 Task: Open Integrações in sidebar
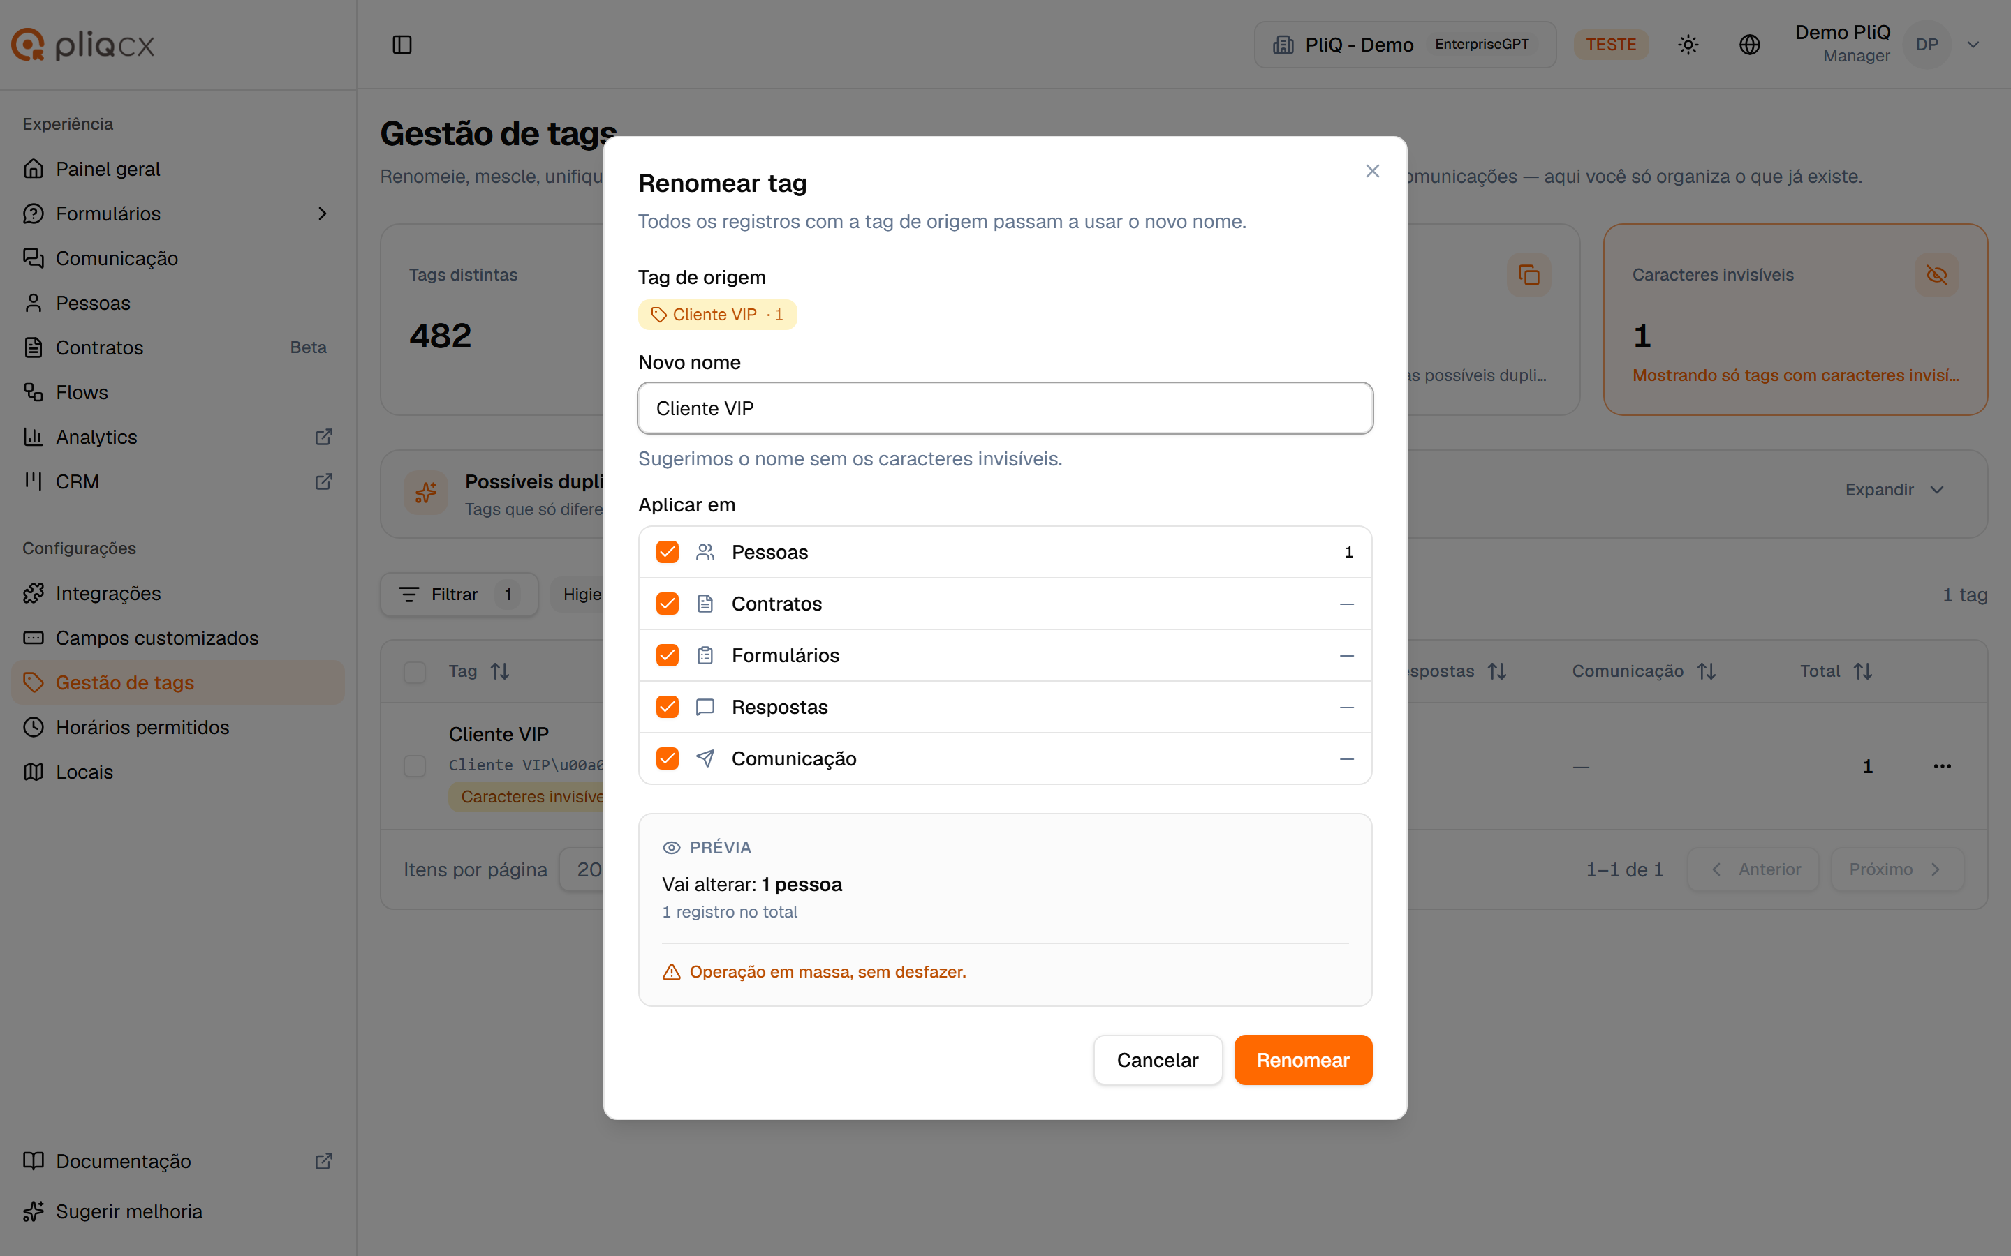pos(178,593)
